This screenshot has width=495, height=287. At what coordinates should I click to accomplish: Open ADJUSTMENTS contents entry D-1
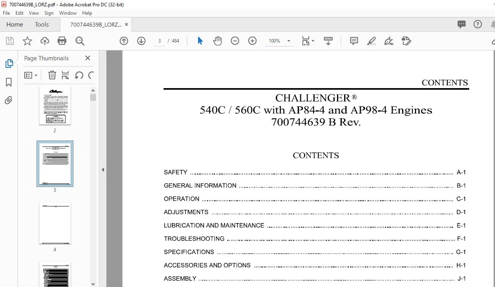coord(314,212)
